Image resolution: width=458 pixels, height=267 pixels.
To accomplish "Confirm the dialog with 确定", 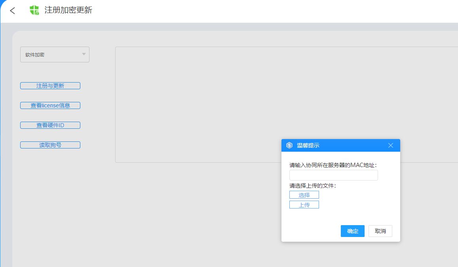I will point(352,231).
